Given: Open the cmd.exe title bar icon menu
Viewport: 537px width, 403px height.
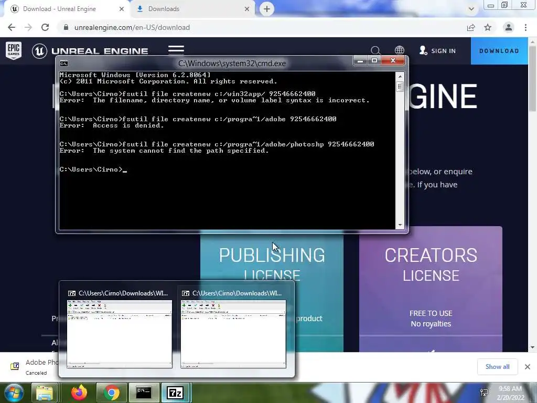Looking at the screenshot, I should click(x=63, y=63).
